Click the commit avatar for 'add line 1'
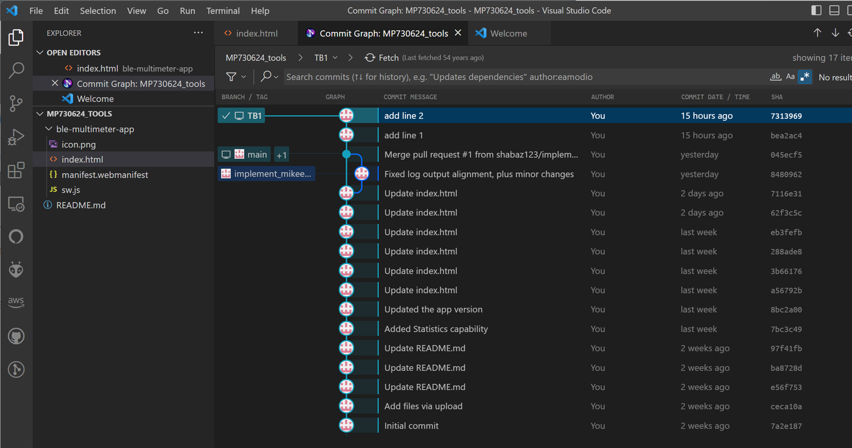 click(346, 135)
